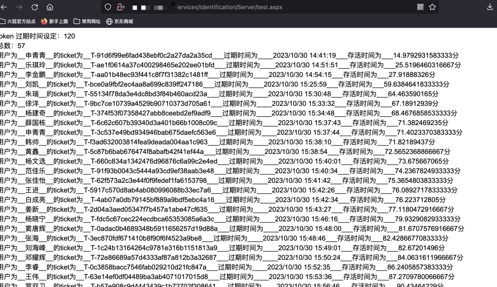Expand the 常用网址 bookmark folder

coord(87,21)
